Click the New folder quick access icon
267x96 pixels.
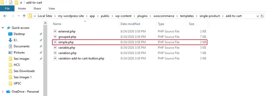(16, 3)
